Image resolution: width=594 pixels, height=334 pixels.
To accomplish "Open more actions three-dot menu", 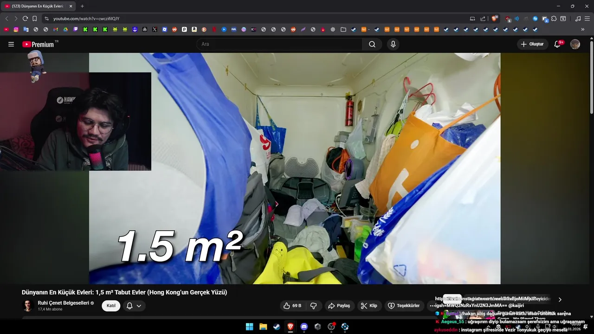I will 433,306.
